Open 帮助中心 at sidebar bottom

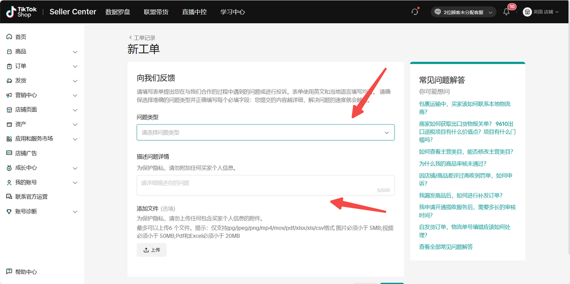26,272
